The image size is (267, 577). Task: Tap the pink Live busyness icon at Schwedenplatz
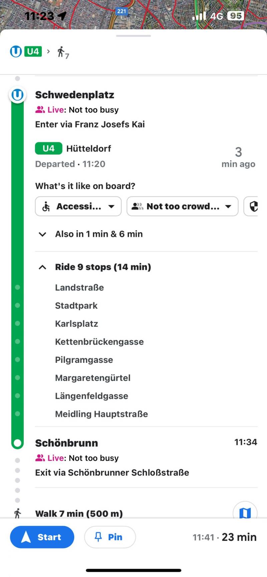40,110
